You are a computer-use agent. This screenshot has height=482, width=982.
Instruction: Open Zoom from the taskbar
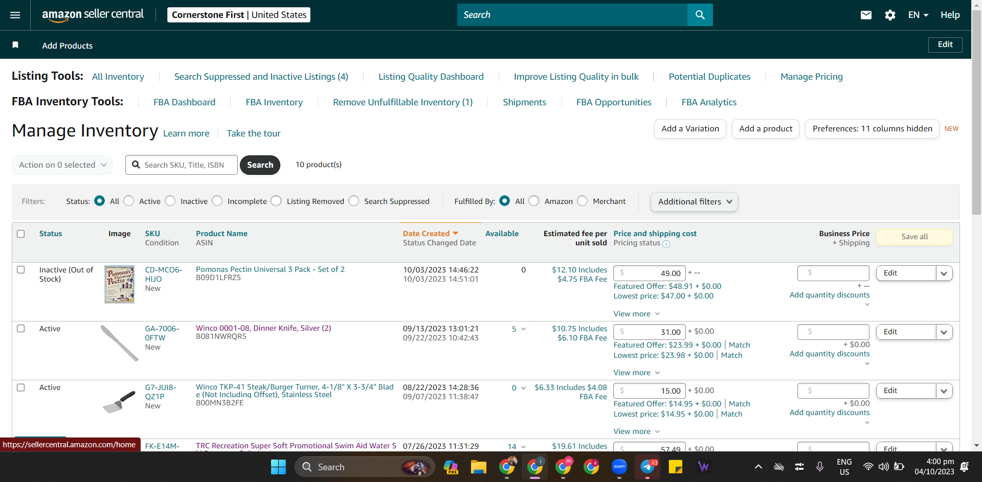[619, 467]
